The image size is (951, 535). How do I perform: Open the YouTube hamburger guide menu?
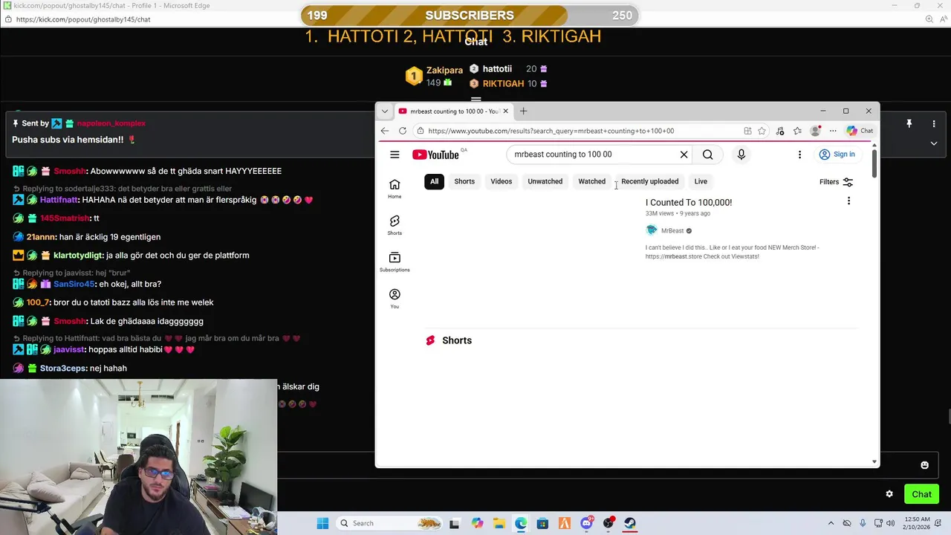(x=395, y=155)
